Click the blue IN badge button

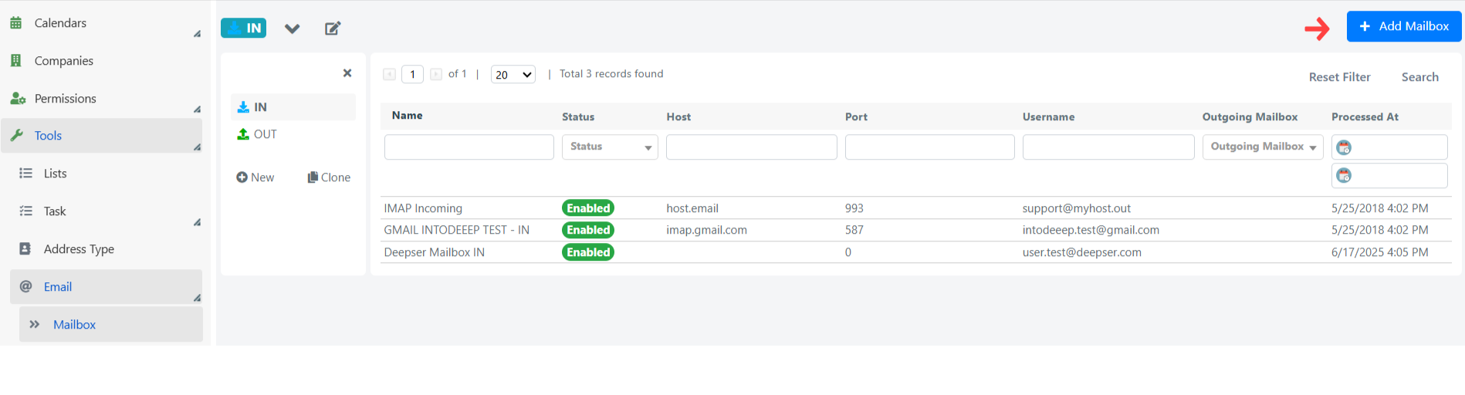244,29
